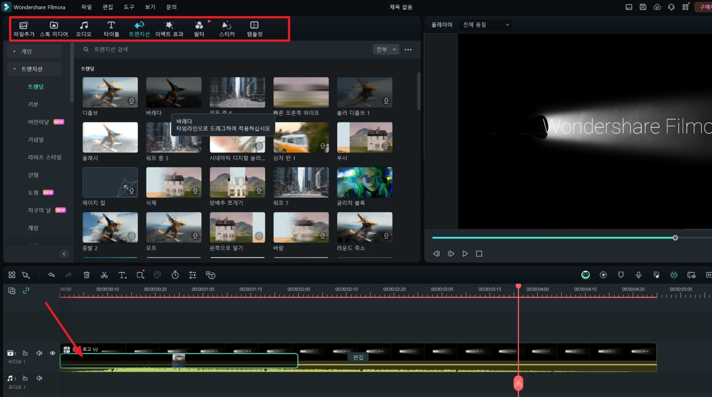Stop playback with the square button
The image size is (712, 397).
point(479,254)
